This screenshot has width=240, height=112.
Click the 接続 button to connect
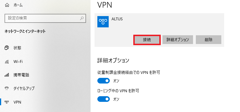click(x=147, y=40)
